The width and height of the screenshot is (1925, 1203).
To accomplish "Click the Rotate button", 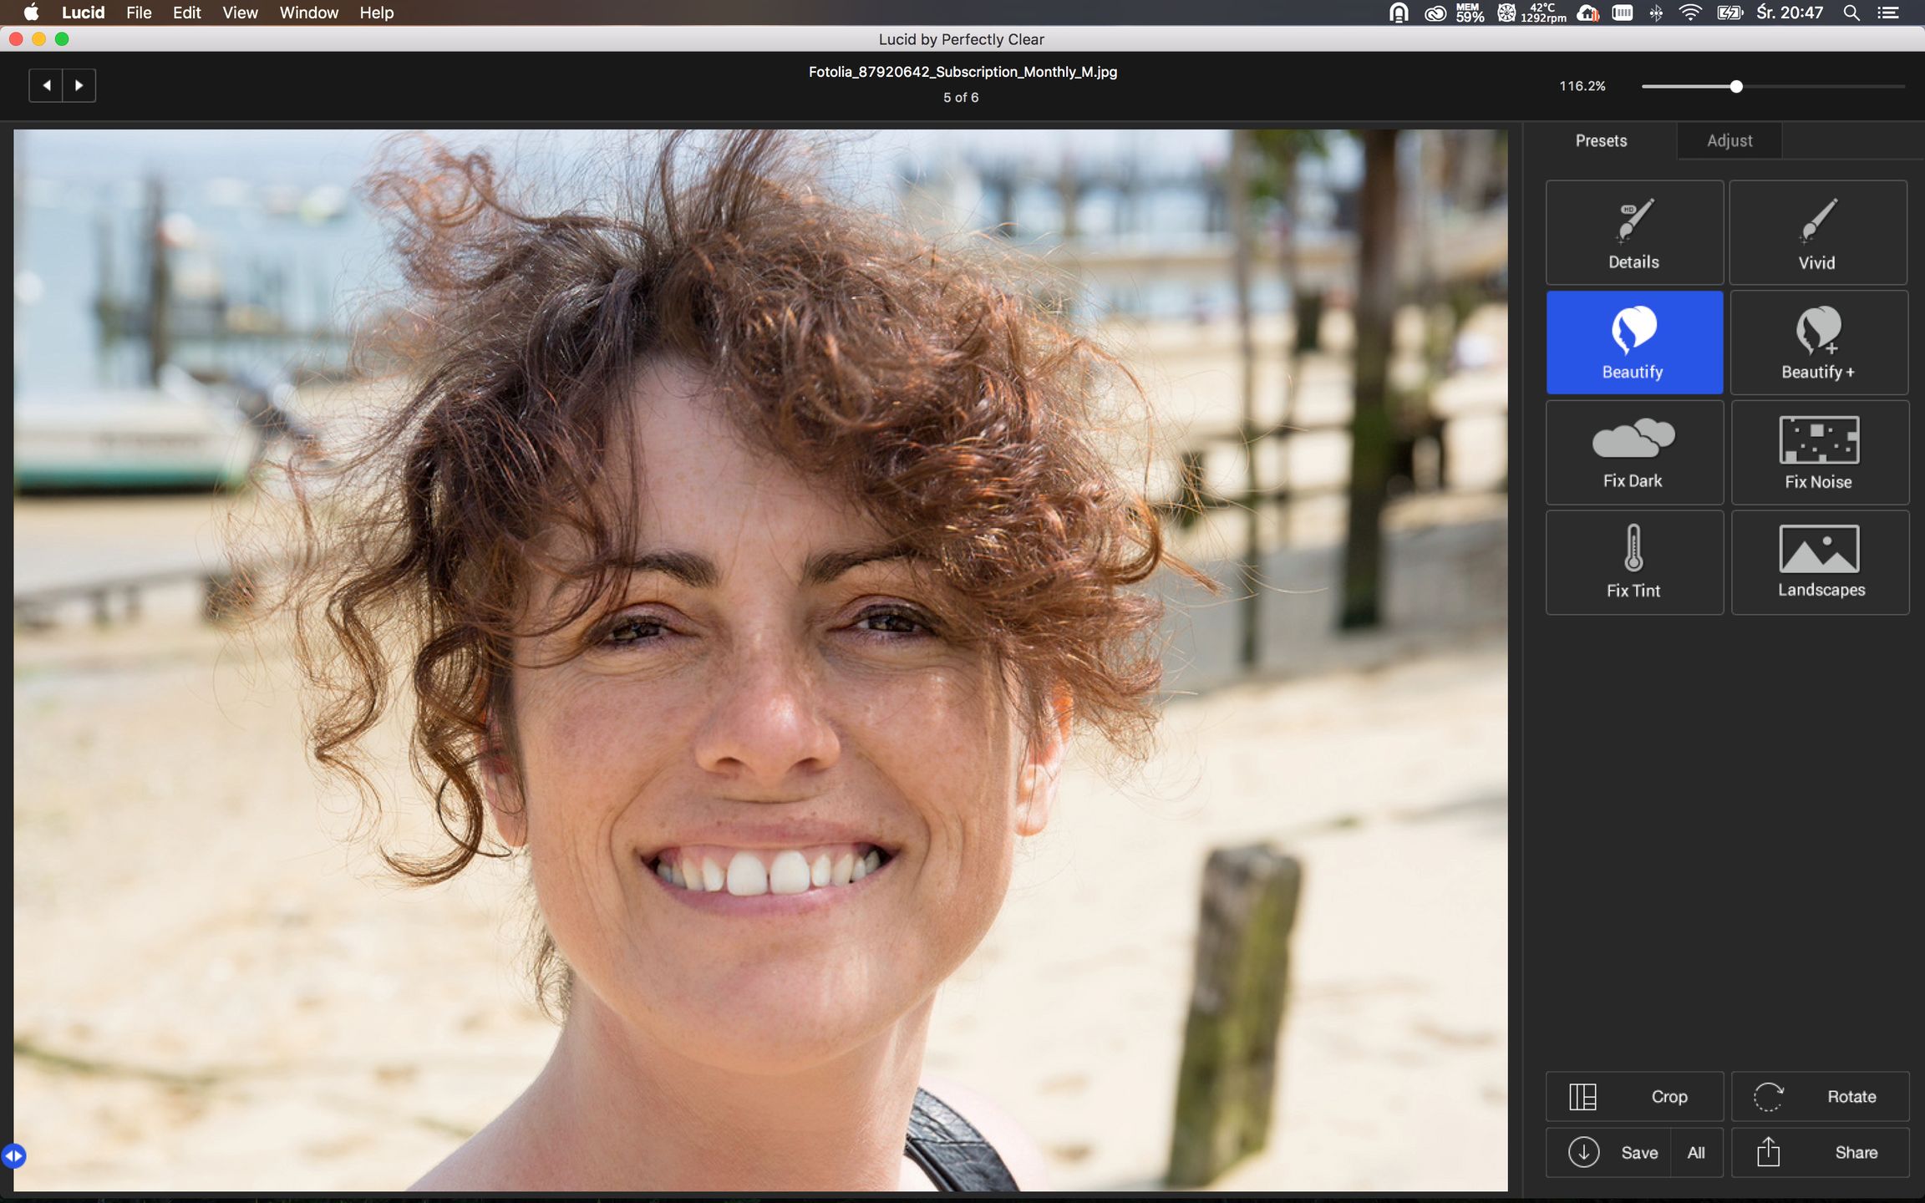I will [1819, 1096].
